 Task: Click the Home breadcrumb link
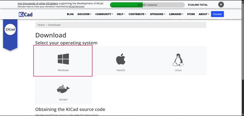[41, 25]
